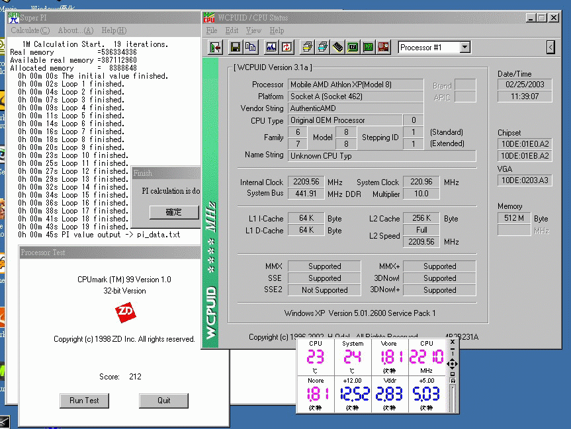Click Quit in Processor Test window
This screenshot has height=429, width=571.
pyautogui.click(x=163, y=401)
